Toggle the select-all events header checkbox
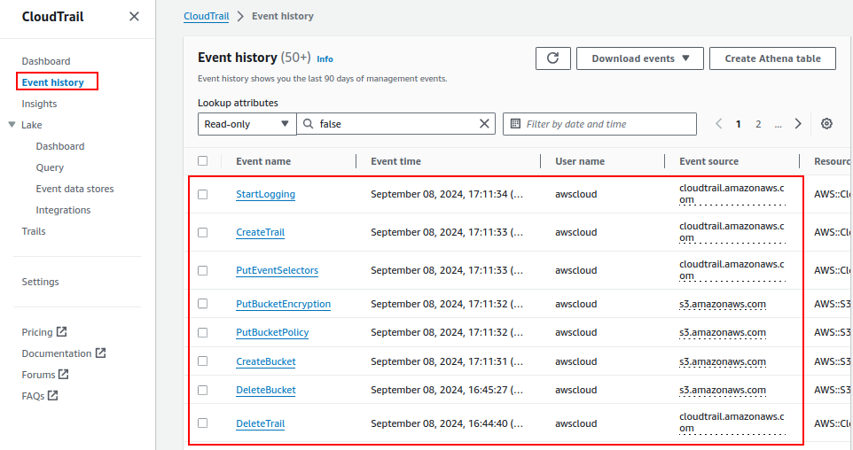 (x=203, y=161)
